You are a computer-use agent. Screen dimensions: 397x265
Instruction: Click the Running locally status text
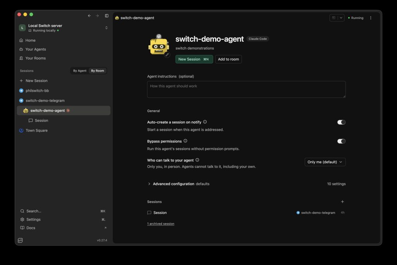point(44,31)
